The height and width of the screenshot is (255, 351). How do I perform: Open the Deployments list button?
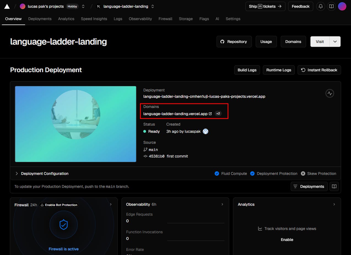(x=309, y=186)
